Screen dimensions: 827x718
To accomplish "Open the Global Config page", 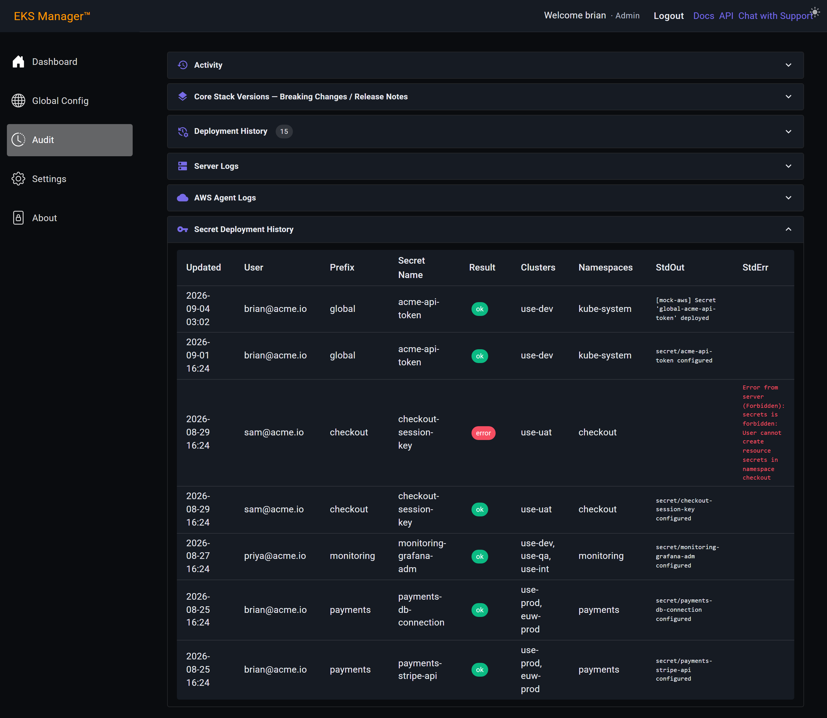I will tap(70, 101).
